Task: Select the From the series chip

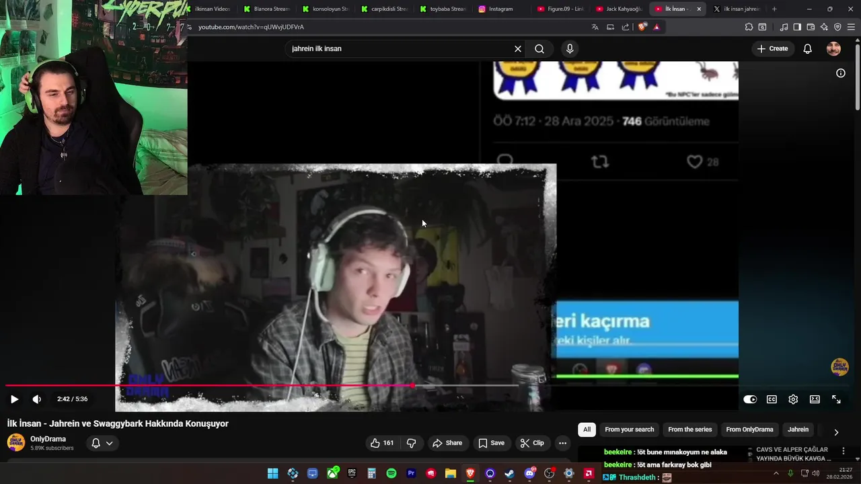Action: coord(689,430)
